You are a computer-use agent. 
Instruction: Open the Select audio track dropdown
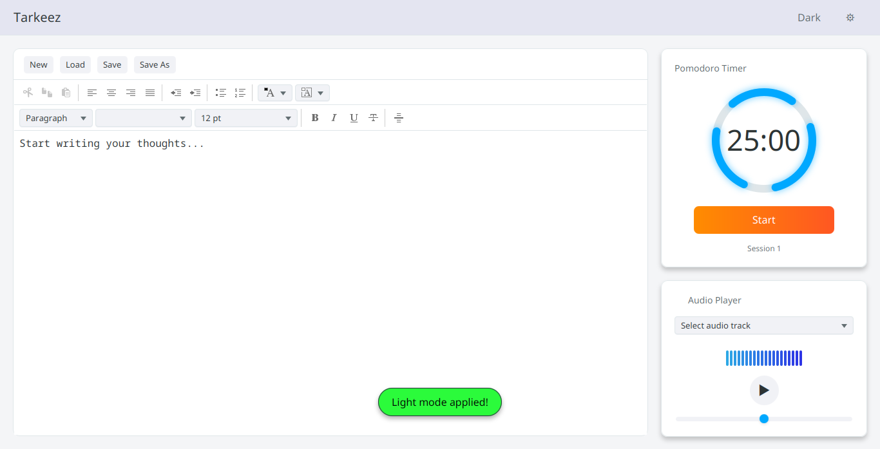coord(764,325)
